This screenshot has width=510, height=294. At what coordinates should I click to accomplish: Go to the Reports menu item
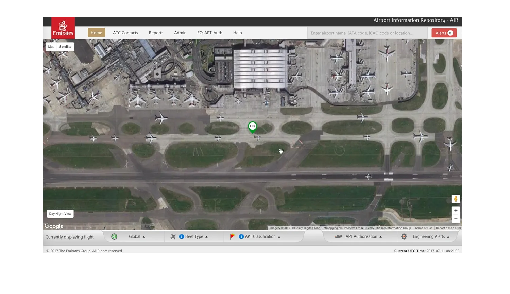point(156,33)
